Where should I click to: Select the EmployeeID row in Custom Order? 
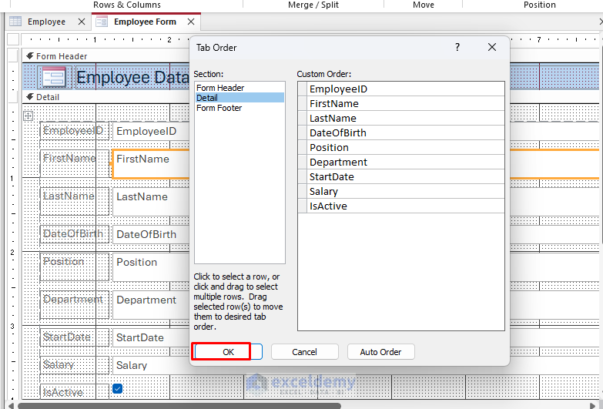click(401, 89)
